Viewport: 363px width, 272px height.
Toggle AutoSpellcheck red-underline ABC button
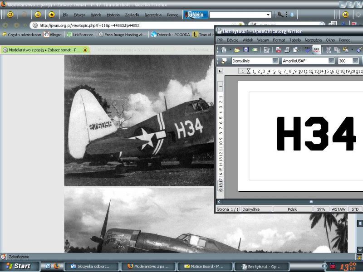click(x=317, y=49)
